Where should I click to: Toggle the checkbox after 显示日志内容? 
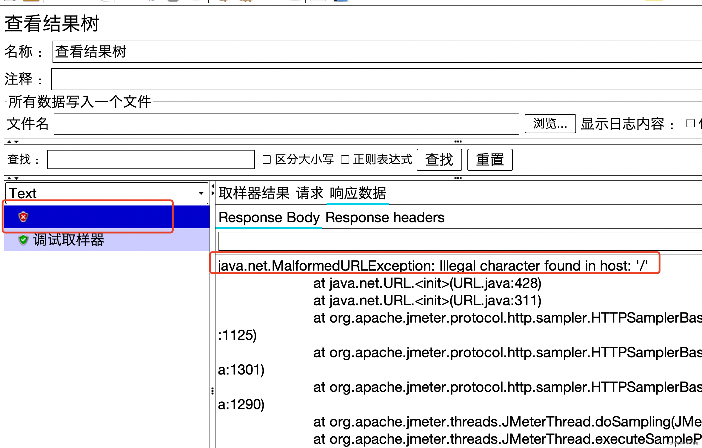[x=691, y=123]
